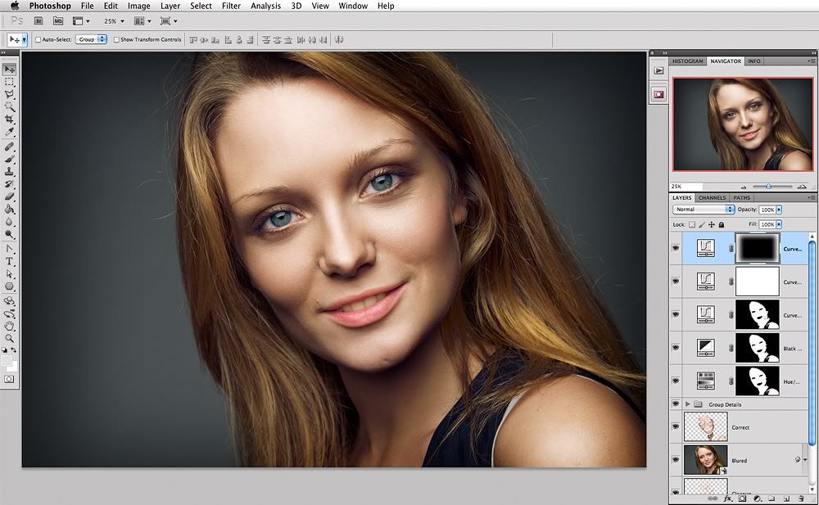Select the Crop tool in the toolbox
Image resolution: width=819 pixels, height=505 pixels.
tap(10, 119)
